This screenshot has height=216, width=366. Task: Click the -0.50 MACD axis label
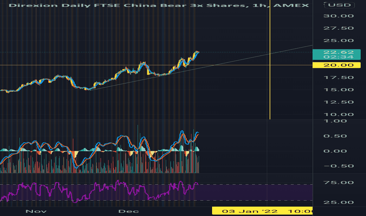coord(339,166)
